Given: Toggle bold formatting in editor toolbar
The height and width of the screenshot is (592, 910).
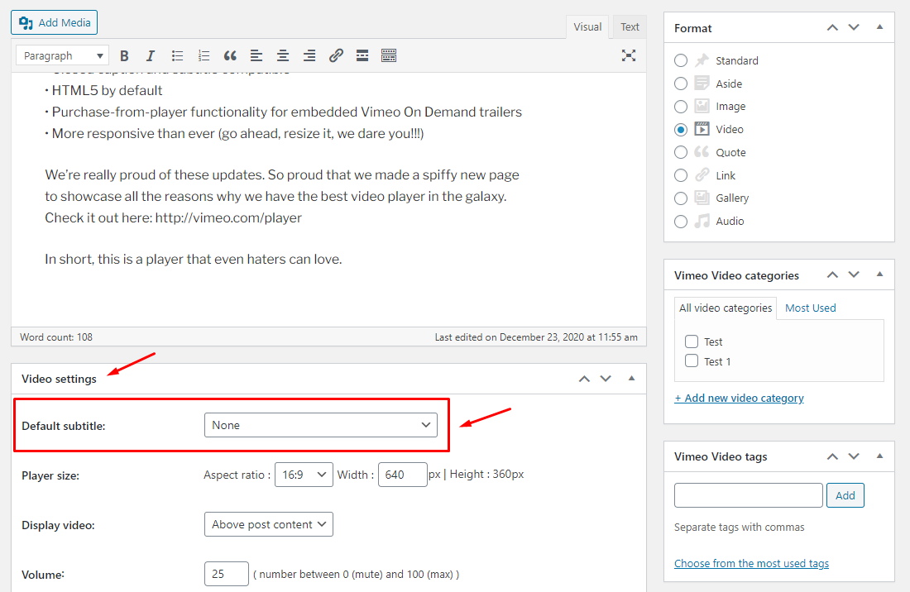Looking at the screenshot, I should point(124,55).
